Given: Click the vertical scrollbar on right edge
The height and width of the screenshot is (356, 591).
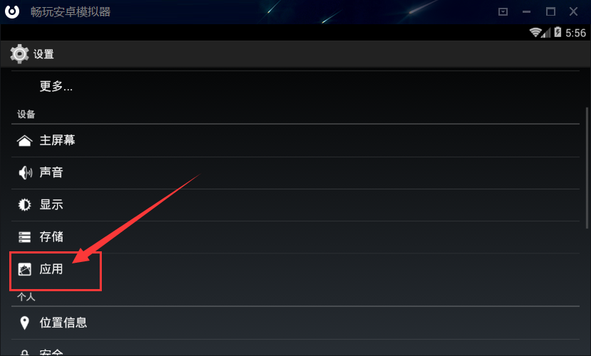Looking at the screenshot, I should (x=587, y=167).
